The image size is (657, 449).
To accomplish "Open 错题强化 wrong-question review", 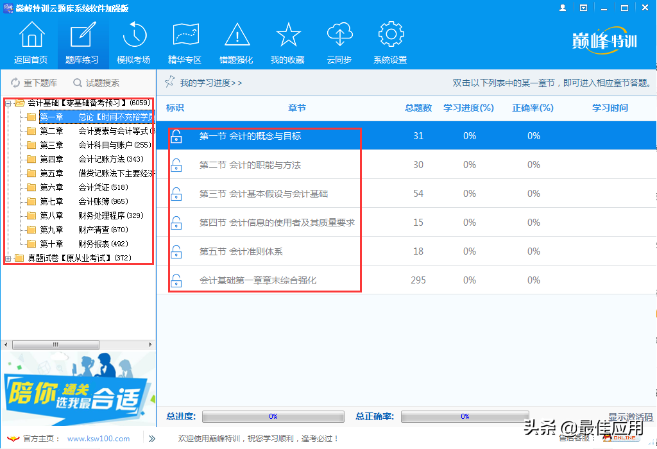I will pos(236,35).
